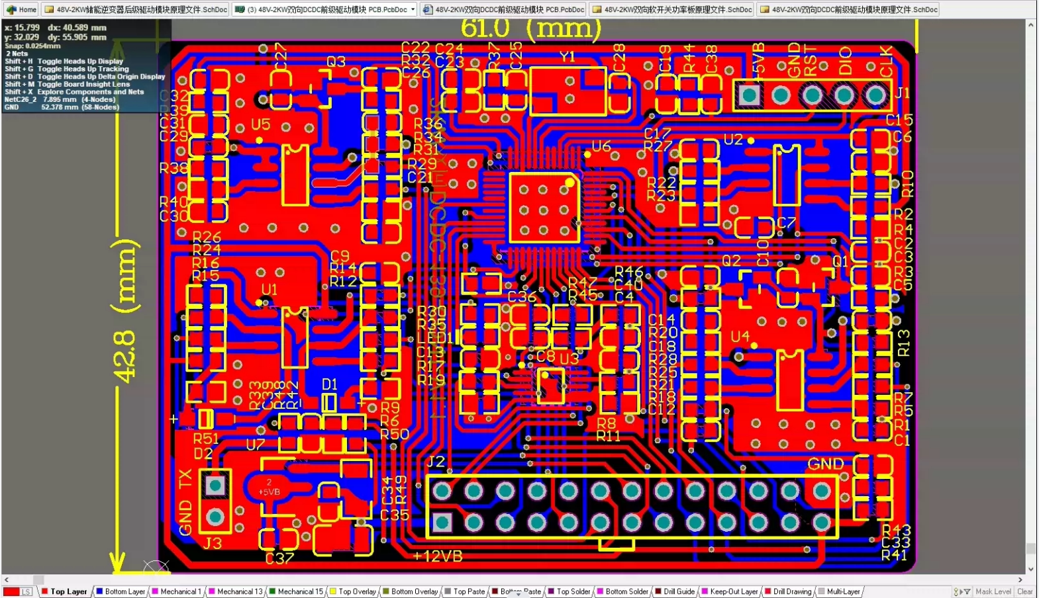
Task: Expand the dropdown arrow on the (3) PcbDoc tab
Action: pos(413,9)
